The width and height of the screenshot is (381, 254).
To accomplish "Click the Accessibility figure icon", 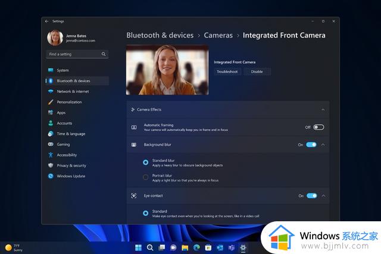I will [51, 155].
